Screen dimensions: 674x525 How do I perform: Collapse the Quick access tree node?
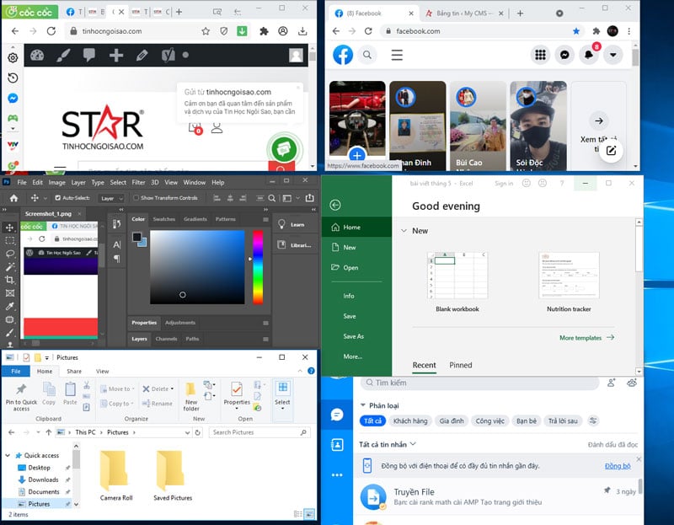[x=8, y=455]
